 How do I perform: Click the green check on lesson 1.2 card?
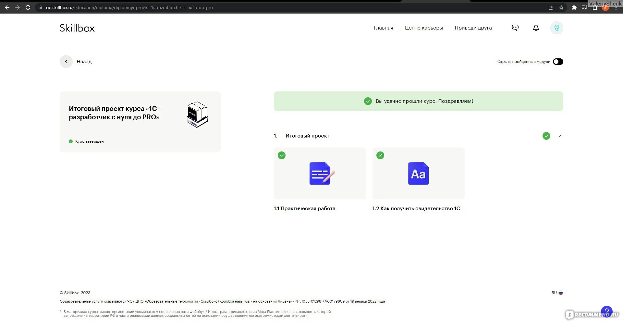[380, 155]
